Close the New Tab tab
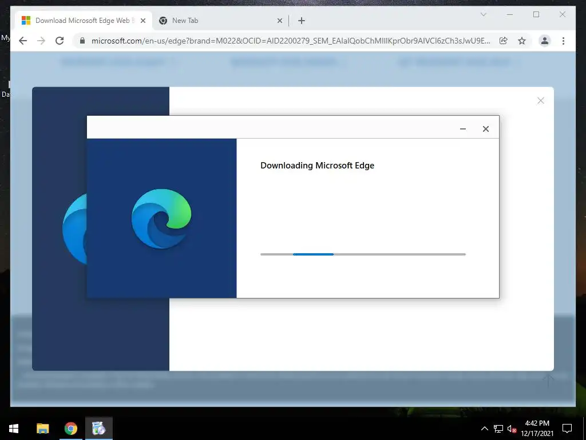This screenshot has width=586, height=440. coord(279,21)
